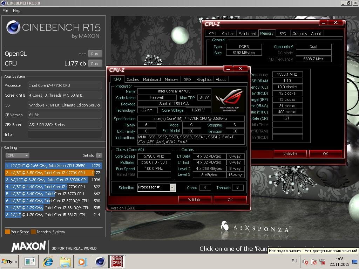This screenshot has height=269, width=359.
Task: Click the Multiplier value x 58.0
Action: click(154, 163)
